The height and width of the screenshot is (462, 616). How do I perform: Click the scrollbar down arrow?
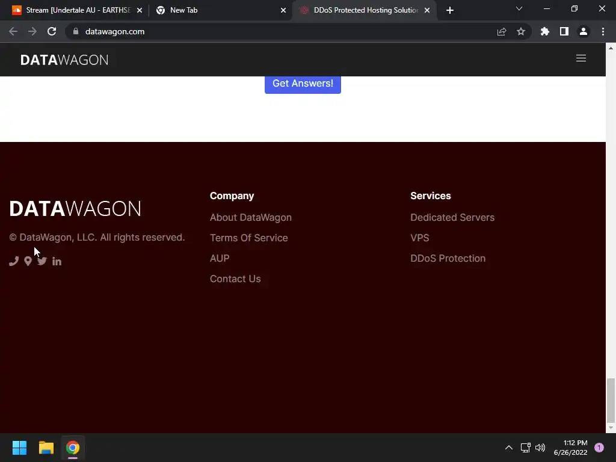pyautogui.click(x=611, y=428)
